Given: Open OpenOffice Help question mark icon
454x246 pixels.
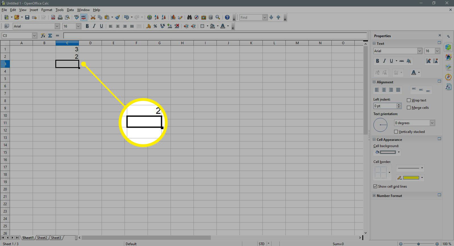Looking at the screenshot, I should click(227, 18).
